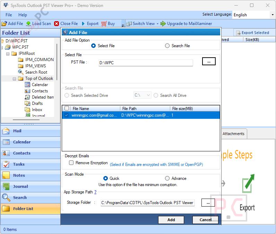Click the Journal green book icon

tap(6, 186)
